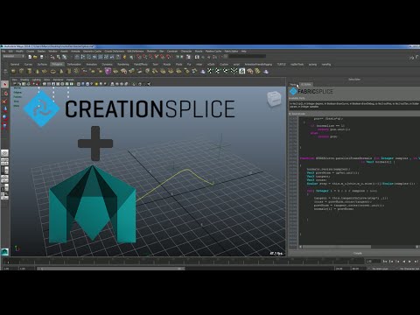Choose the Scale tool in toolbox
Viewport: 420px width, 315px height.
tap(4, 125)
